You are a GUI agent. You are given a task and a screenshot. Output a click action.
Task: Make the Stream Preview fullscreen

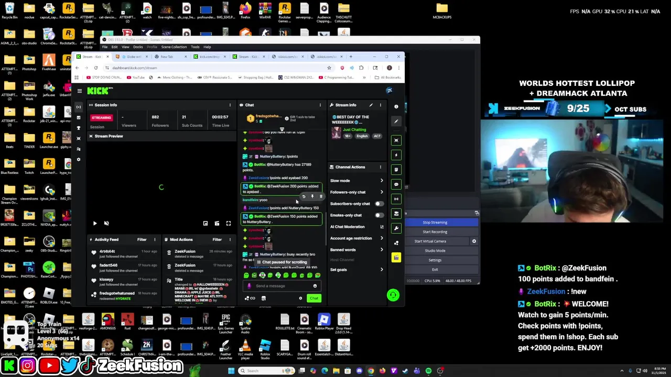tap(229, 223)
